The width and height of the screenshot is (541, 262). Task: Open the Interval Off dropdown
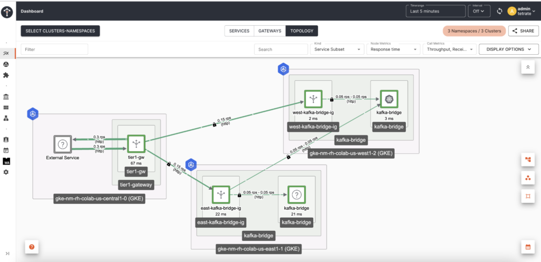pyautogui.click(x=479, y=11)
